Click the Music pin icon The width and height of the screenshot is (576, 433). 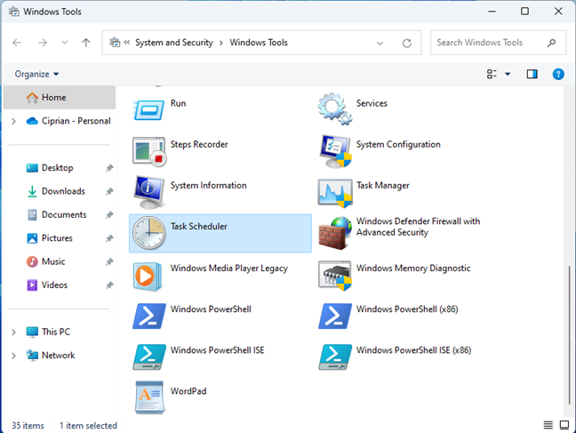click(x=109, y=262)
